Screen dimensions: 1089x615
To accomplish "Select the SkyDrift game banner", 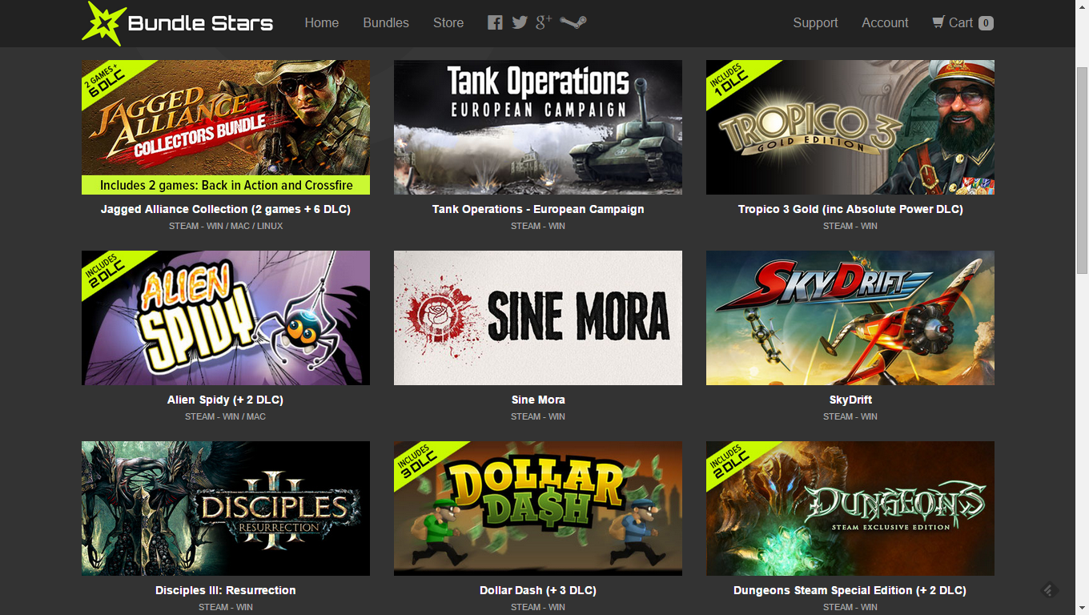I will 850,318.
